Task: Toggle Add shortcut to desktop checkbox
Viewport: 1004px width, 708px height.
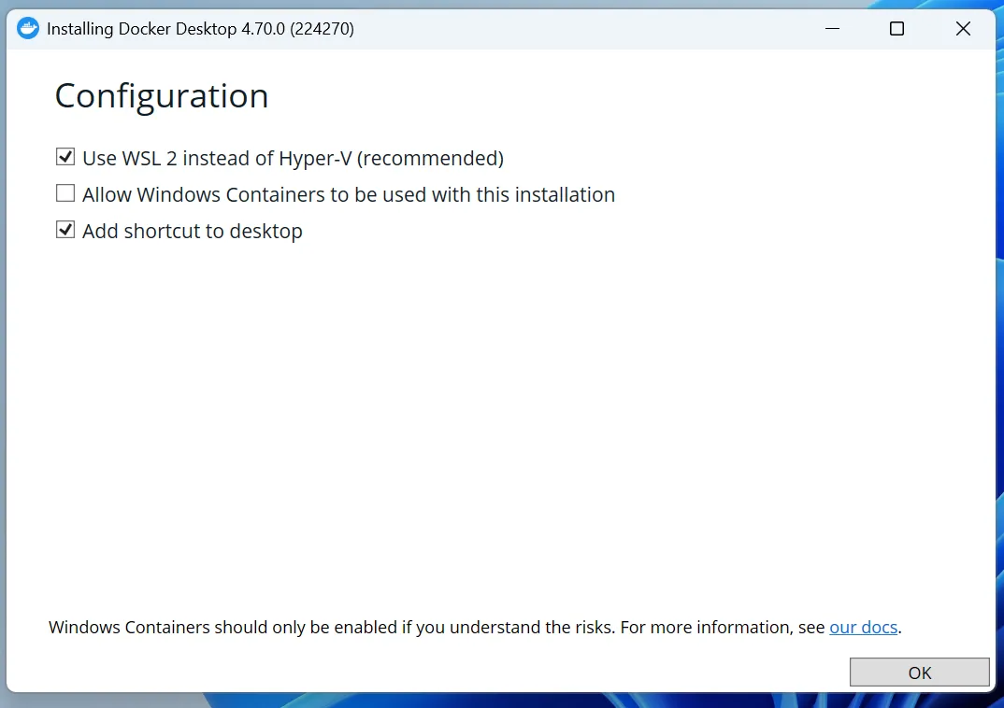Action: tap(65, 230)
